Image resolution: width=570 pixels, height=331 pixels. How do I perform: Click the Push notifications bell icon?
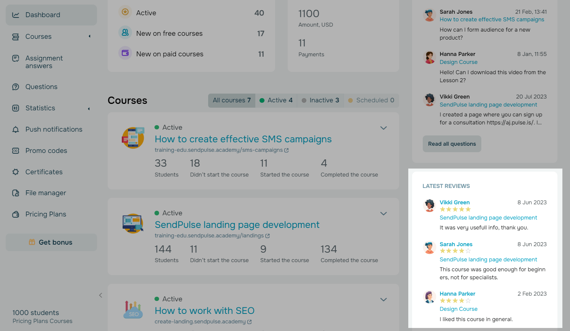click(x=16, y=129)
